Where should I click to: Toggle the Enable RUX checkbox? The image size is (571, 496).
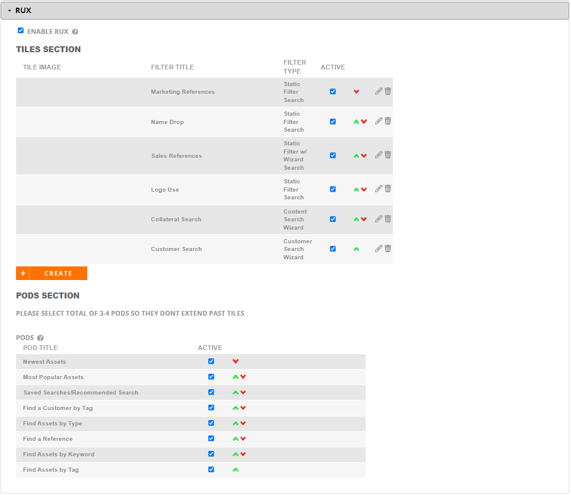tap(21, 31)
